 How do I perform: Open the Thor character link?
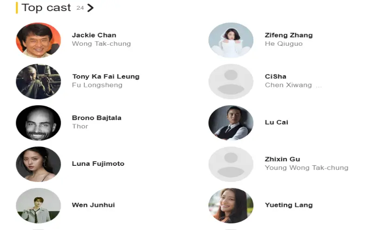pyautogui.click(x=80, y=127)
